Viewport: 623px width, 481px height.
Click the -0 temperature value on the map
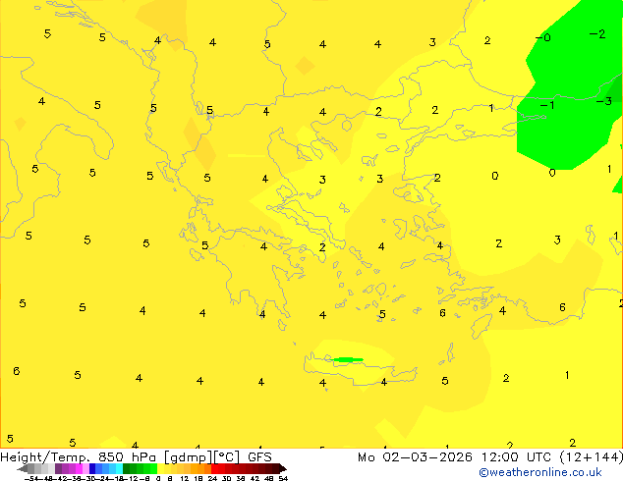tap(542, 37)
